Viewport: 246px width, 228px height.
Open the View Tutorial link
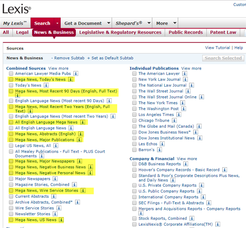tap(217, 48)
